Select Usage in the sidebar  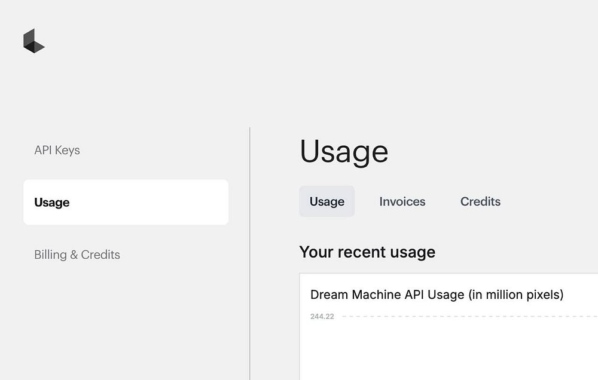126,202
